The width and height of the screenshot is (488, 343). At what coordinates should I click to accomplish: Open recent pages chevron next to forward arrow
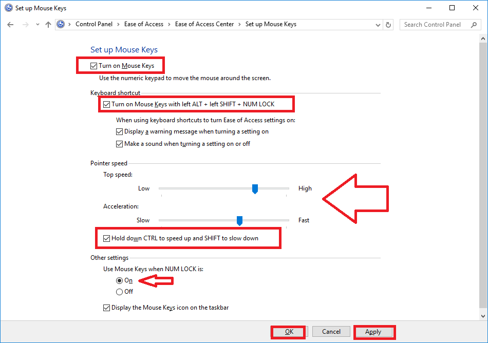click(x=36, y=24)
